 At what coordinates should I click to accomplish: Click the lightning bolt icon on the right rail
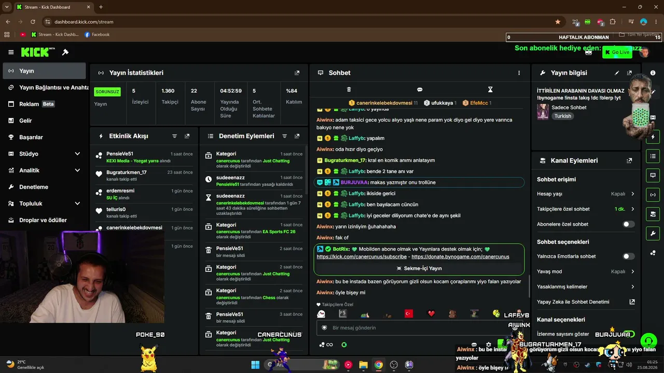653,137
